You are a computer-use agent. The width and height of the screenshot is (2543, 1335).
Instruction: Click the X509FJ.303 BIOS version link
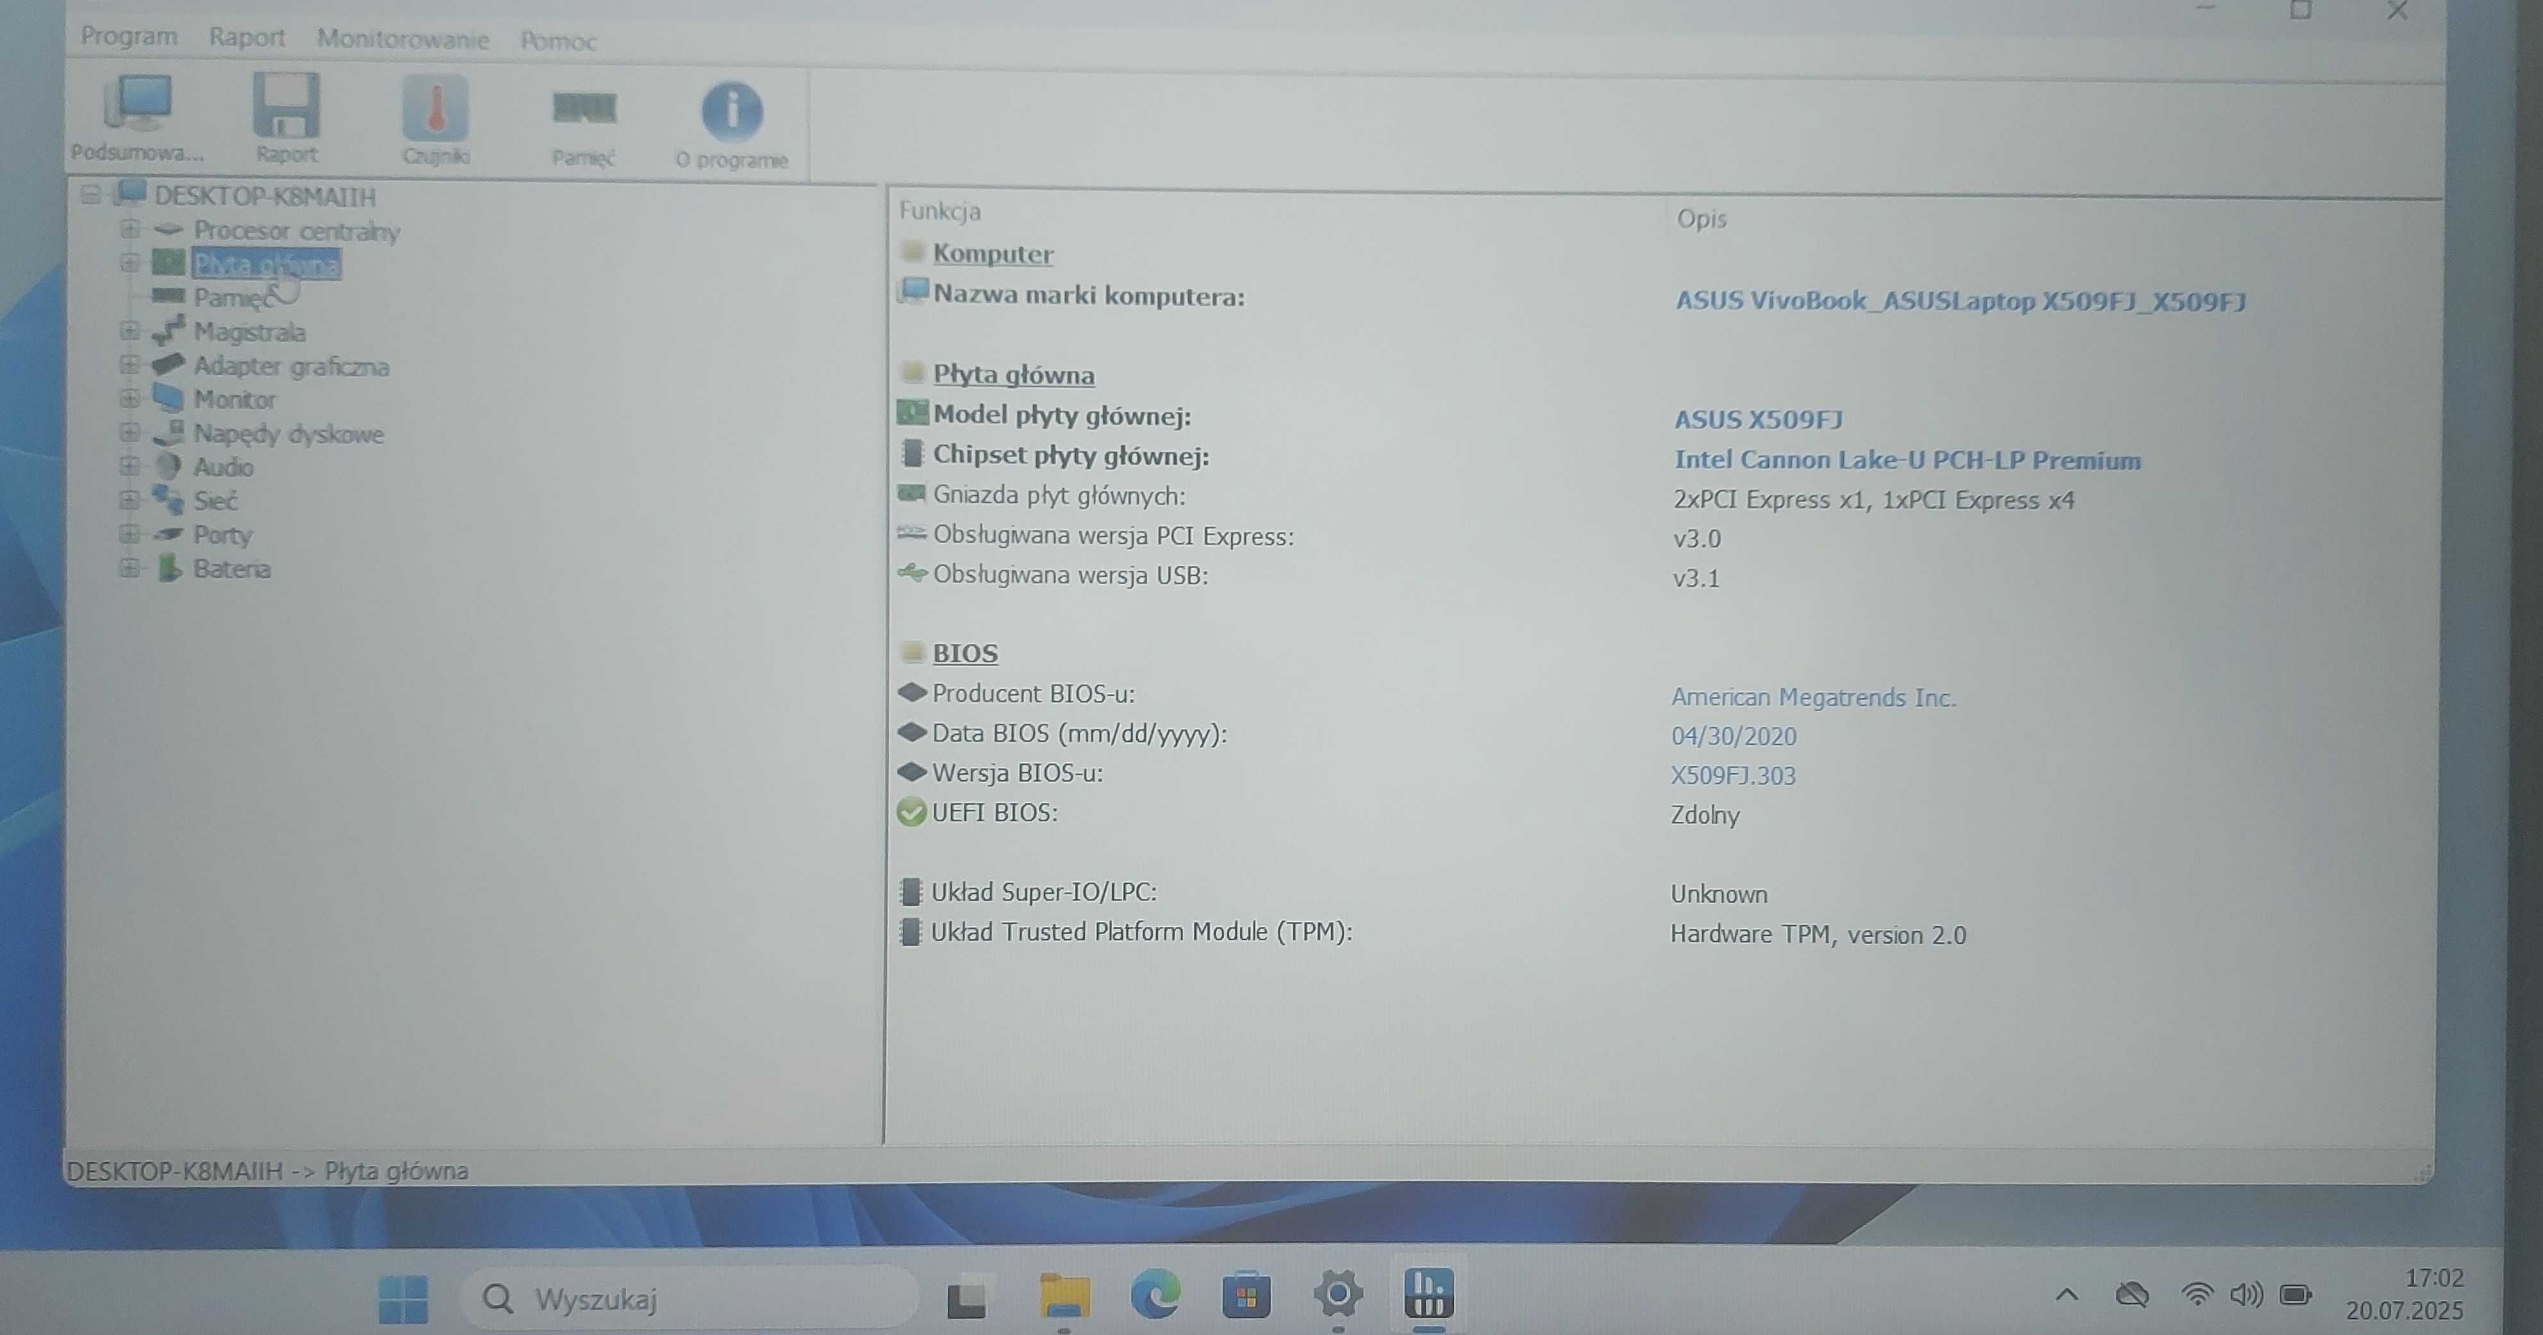1732,776
